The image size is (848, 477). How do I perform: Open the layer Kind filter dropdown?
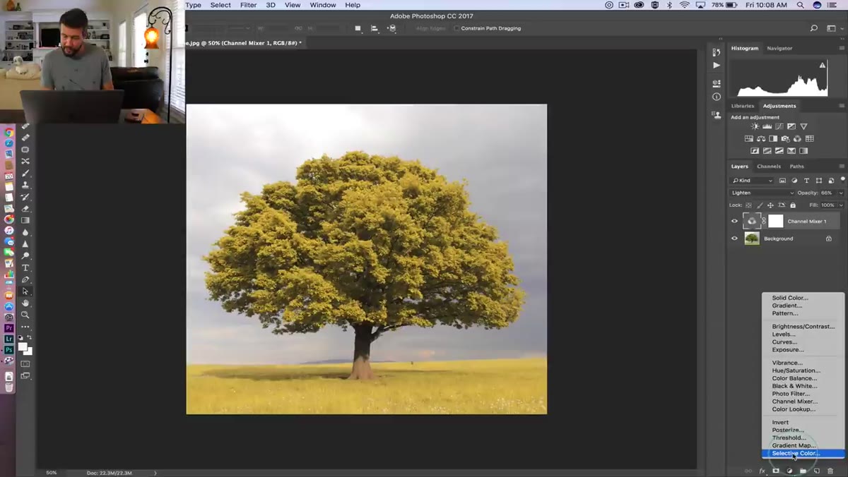752,181
